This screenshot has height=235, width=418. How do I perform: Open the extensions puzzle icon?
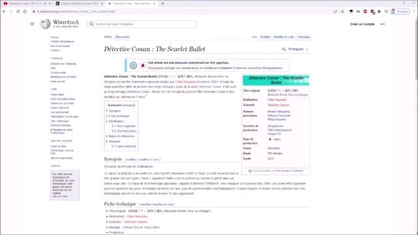click(x=379, y=12)
